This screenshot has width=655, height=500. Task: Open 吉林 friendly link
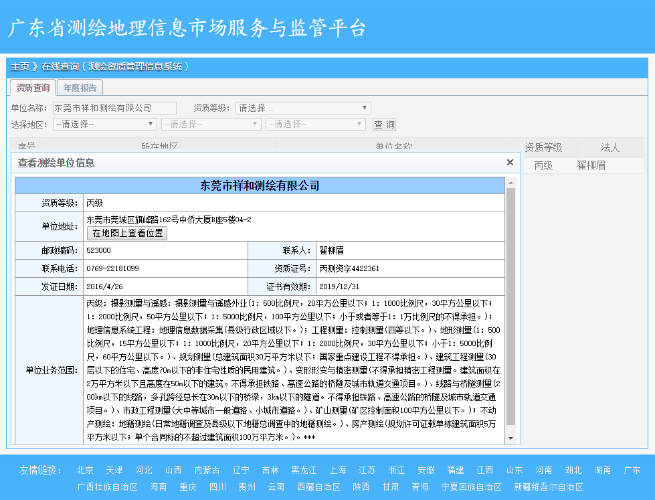click(x=270, y=470)
